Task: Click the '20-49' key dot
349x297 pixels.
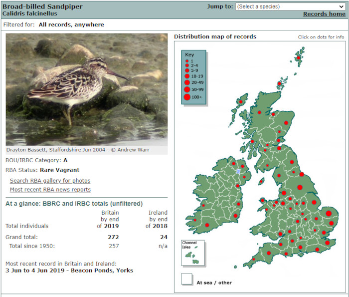Action: point(187,82)
